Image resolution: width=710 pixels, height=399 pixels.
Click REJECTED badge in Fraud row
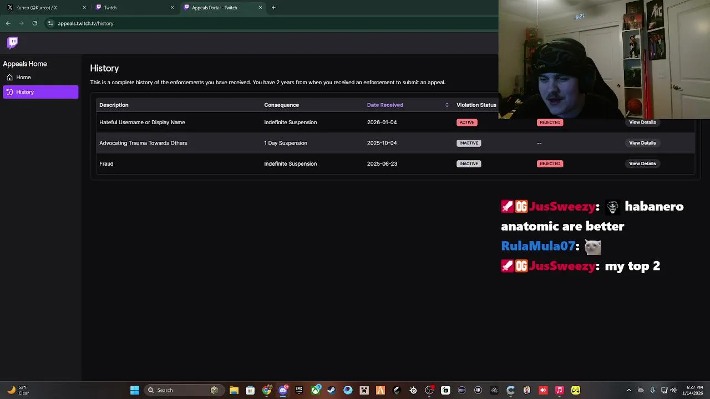coord(550,163)
